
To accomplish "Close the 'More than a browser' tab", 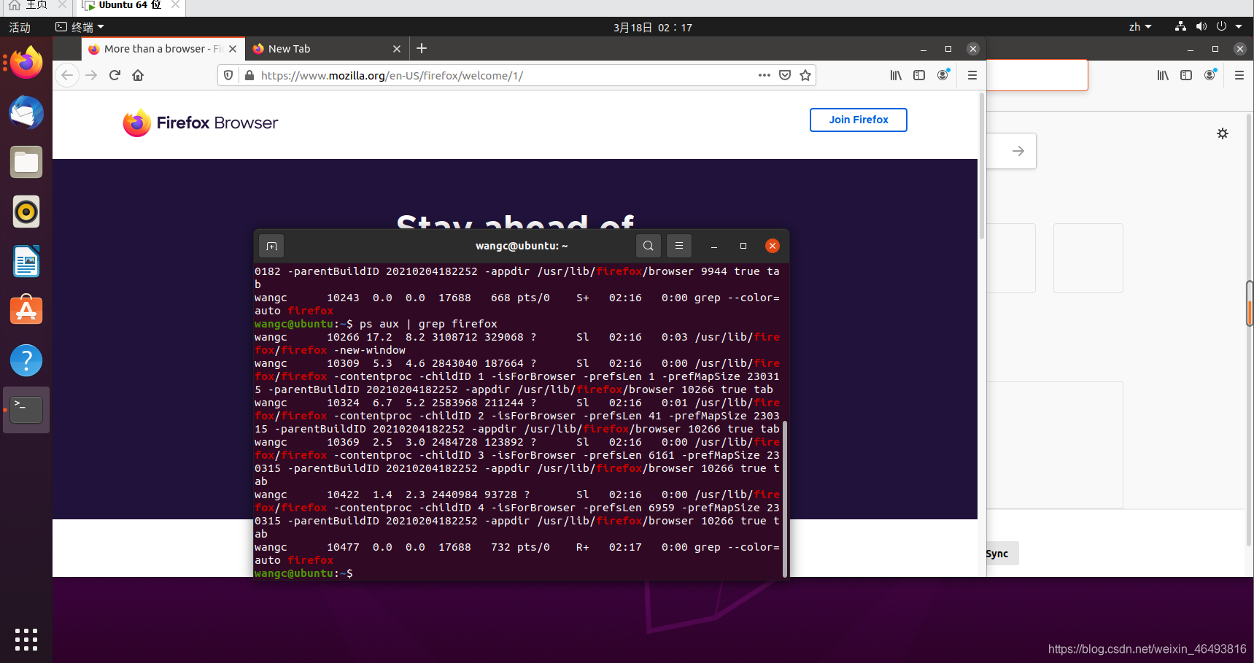I will (233, 49).
